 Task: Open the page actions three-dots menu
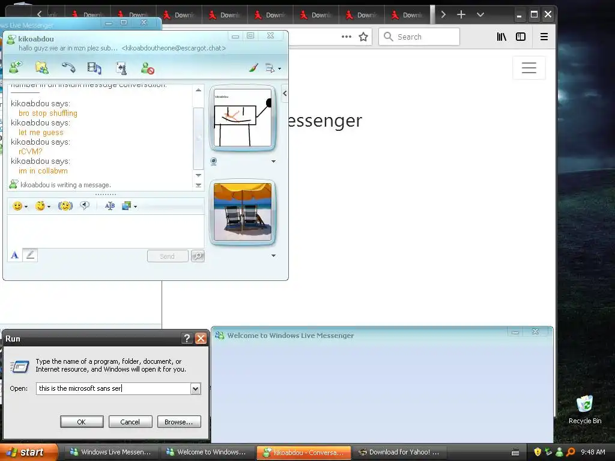(x=347, y=37)
